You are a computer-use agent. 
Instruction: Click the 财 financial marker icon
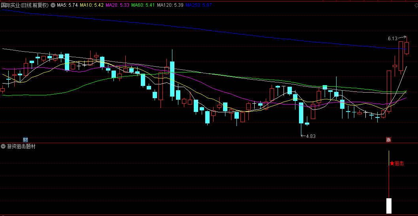[x=25, y=140]
